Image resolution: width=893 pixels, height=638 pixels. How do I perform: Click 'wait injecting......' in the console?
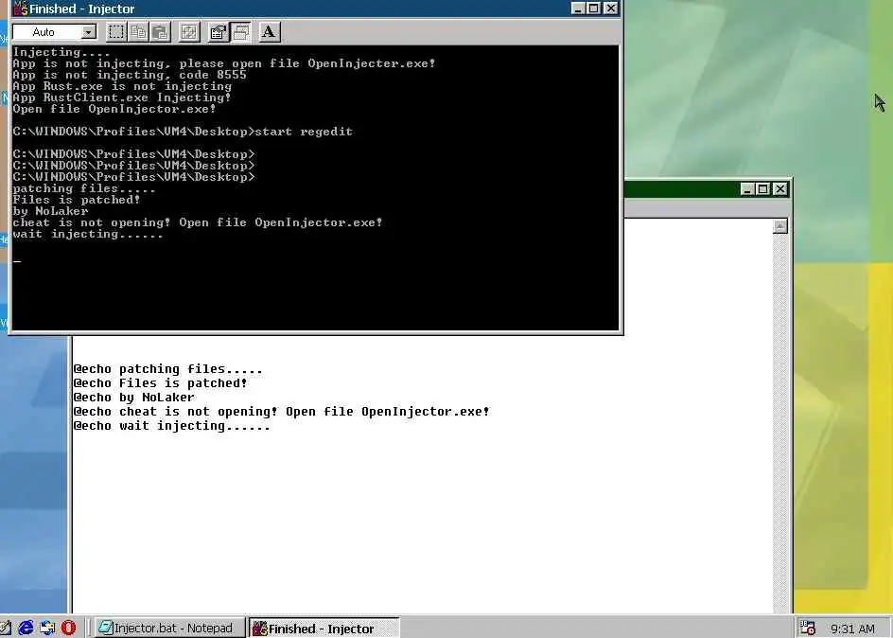click(88, 234)
